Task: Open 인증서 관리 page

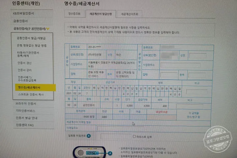Action: point(25,70)
